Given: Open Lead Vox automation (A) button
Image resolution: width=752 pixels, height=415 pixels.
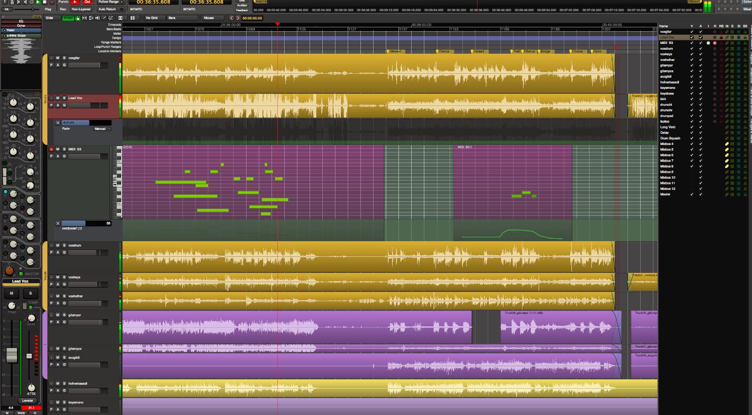Looking at the screenshot, I should pos(58,105).
